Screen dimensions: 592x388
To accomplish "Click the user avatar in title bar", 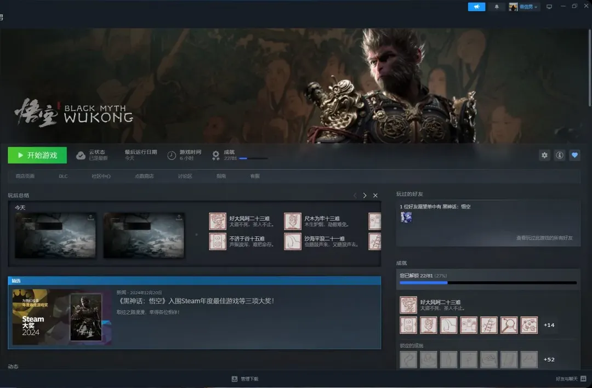I will 513,7.
